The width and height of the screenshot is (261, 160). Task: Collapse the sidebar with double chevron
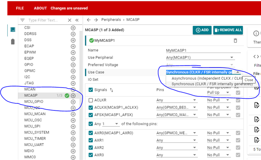tap(77, 20)
